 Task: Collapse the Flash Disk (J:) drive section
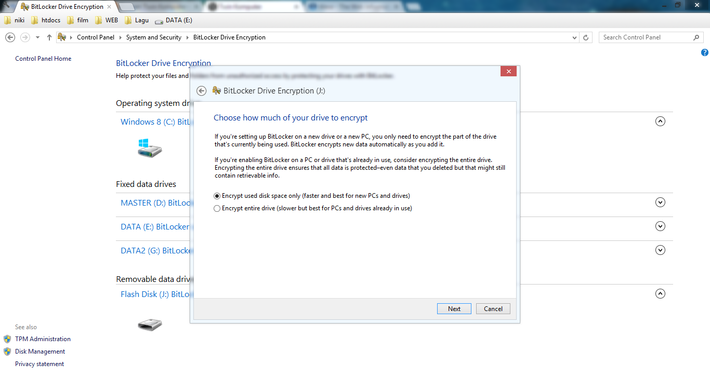click(x=660, y=294)
